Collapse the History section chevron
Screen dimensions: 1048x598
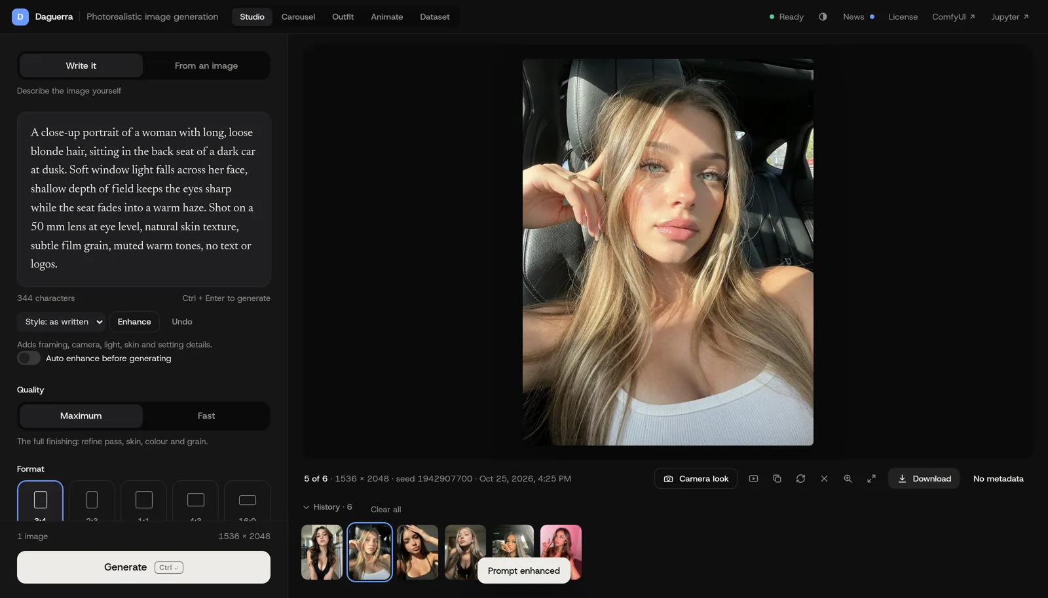pyautogui.click(x=306, y=507)
